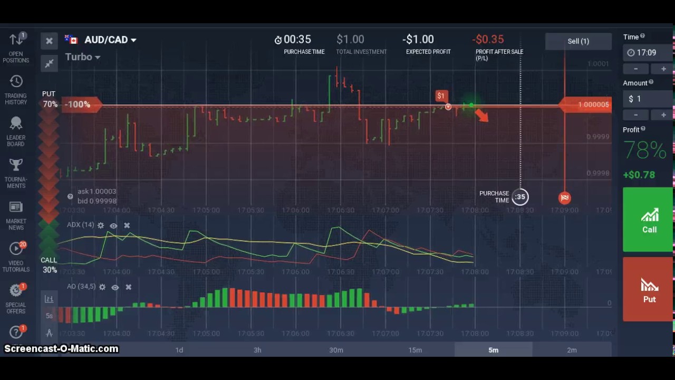Click the purchase time :35 marker
The height and width of the screenshot is (380, 675).
(x=520, y=197)
